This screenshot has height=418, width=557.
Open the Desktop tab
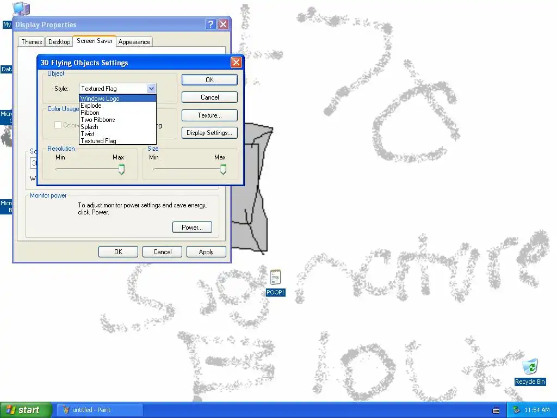tap(59, 41)
